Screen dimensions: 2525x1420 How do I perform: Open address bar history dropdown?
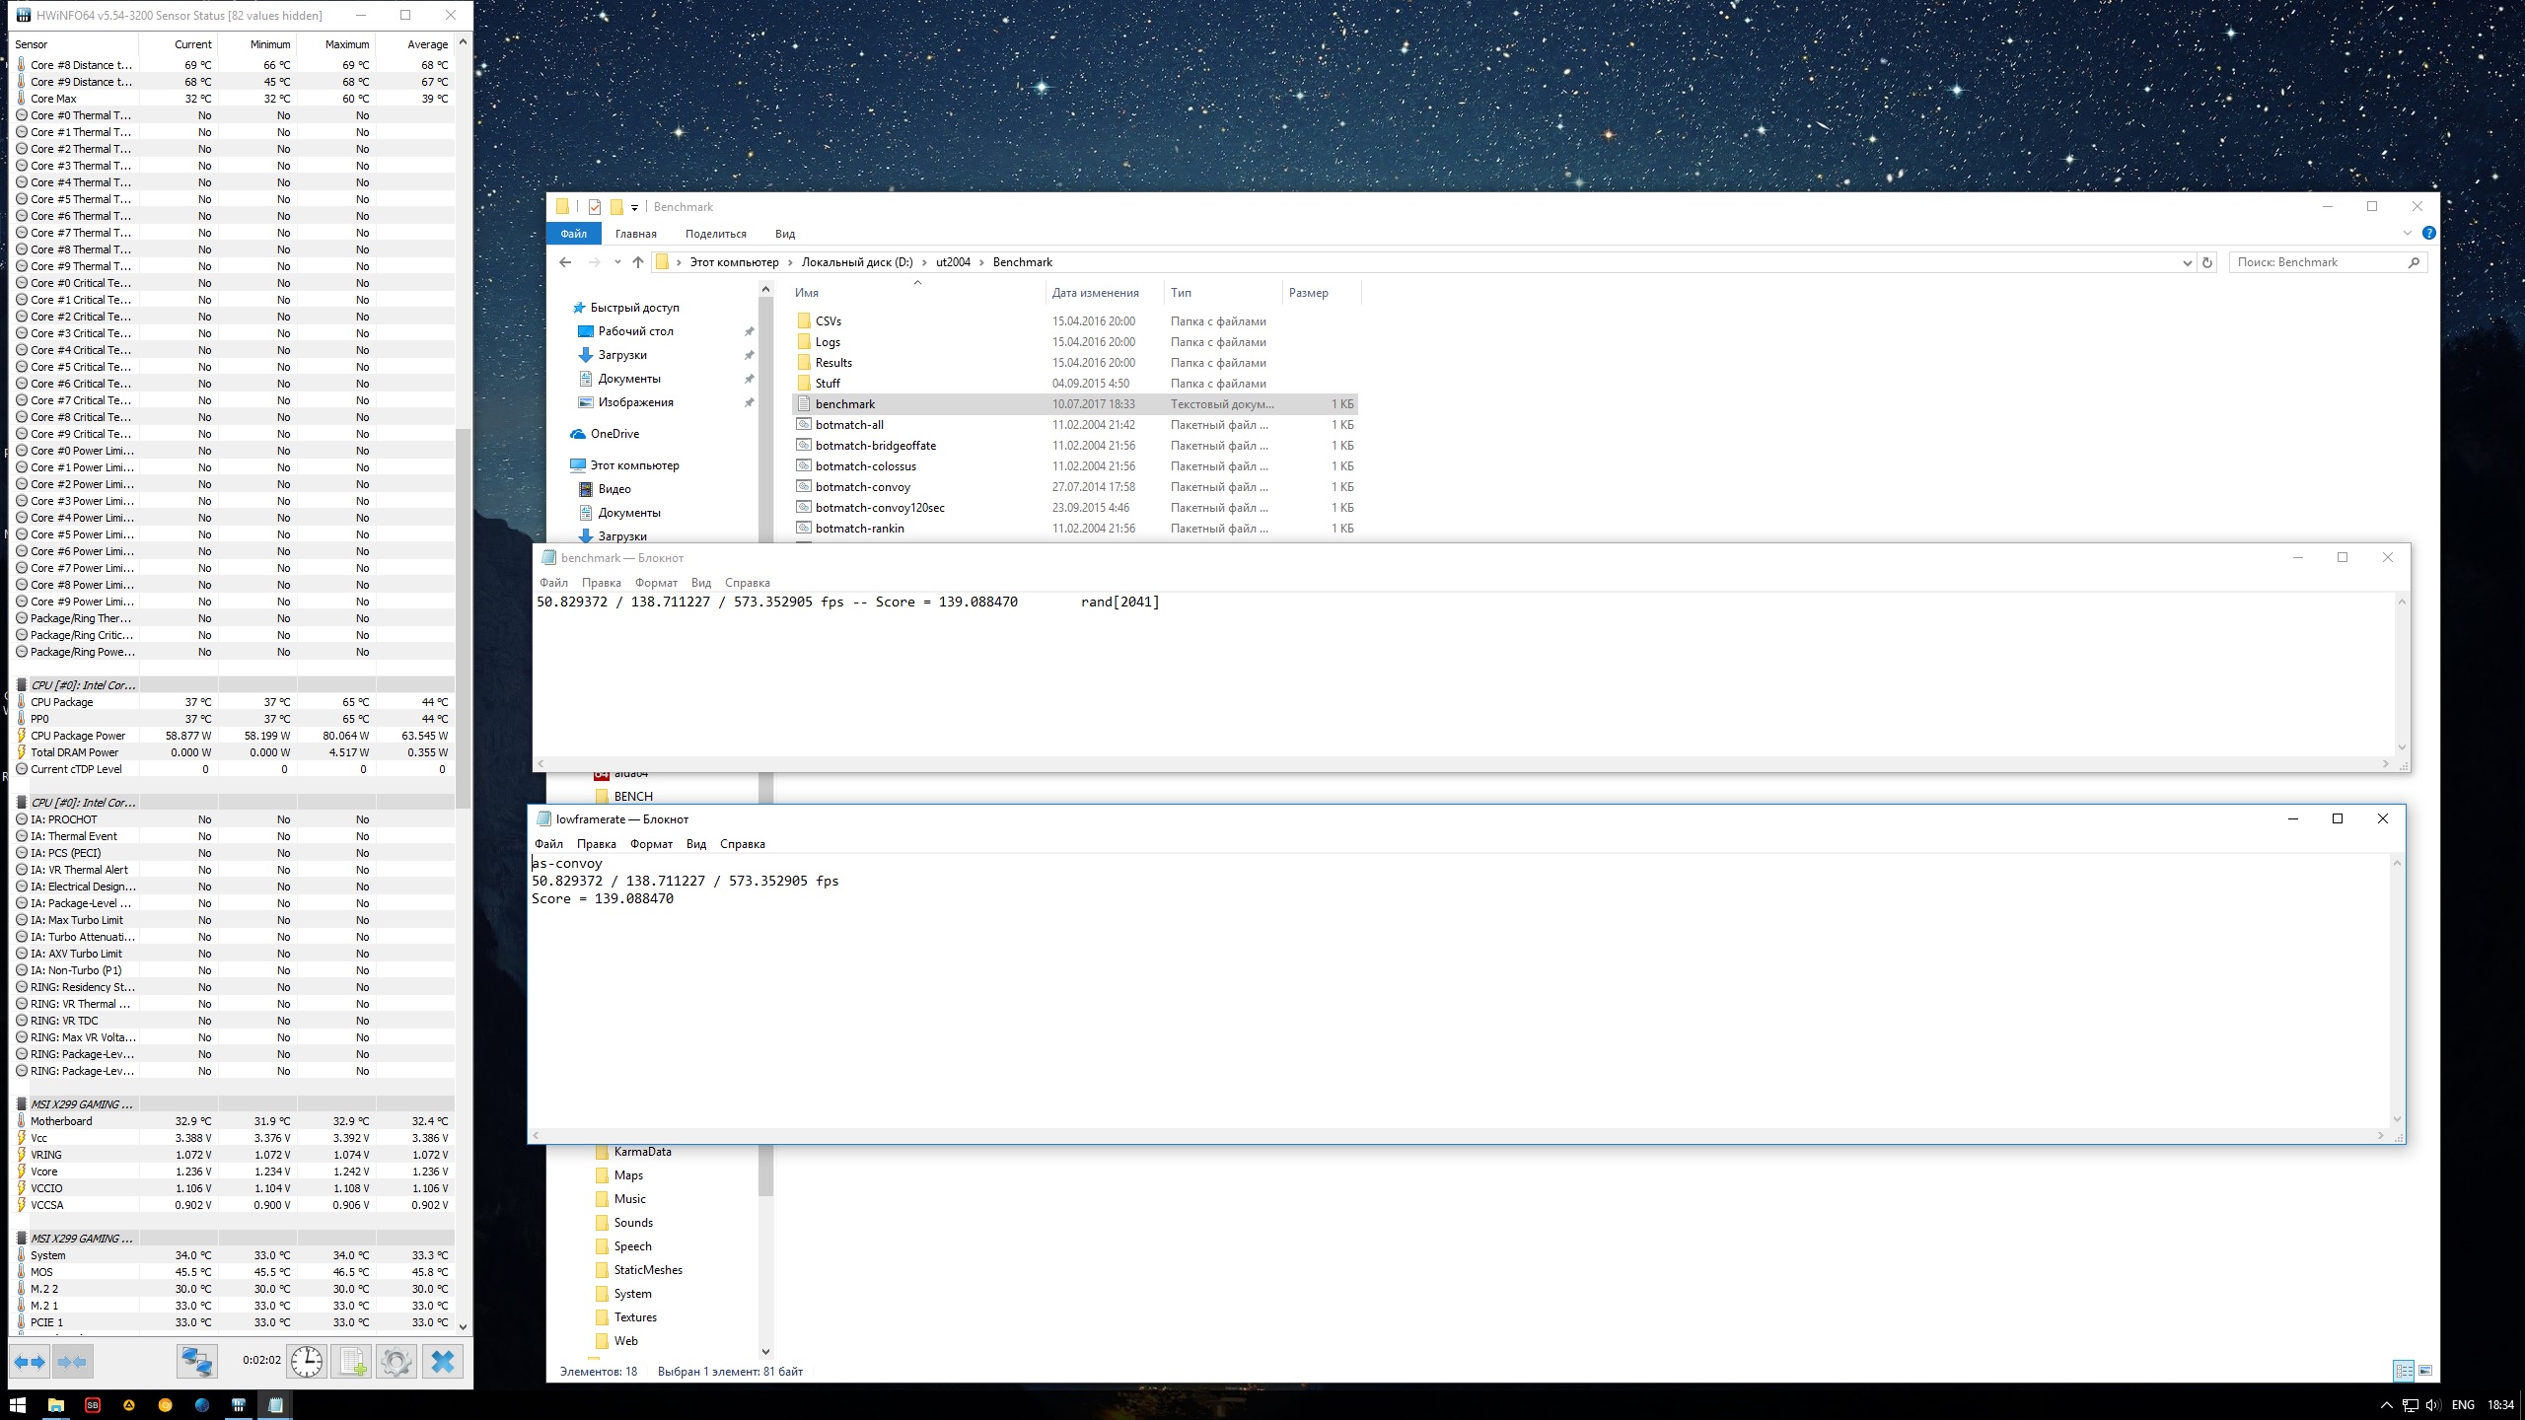click(2187, 262)
